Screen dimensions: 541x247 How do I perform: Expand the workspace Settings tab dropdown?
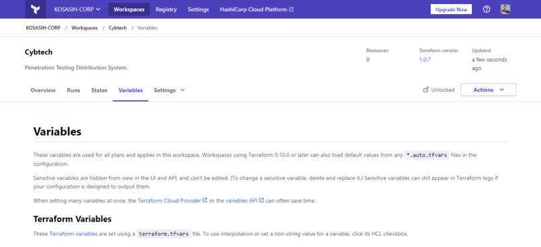169,90
